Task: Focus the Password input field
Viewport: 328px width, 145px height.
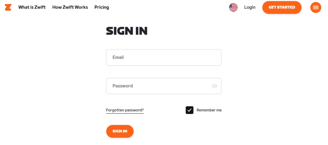Action: coord(164,86)
